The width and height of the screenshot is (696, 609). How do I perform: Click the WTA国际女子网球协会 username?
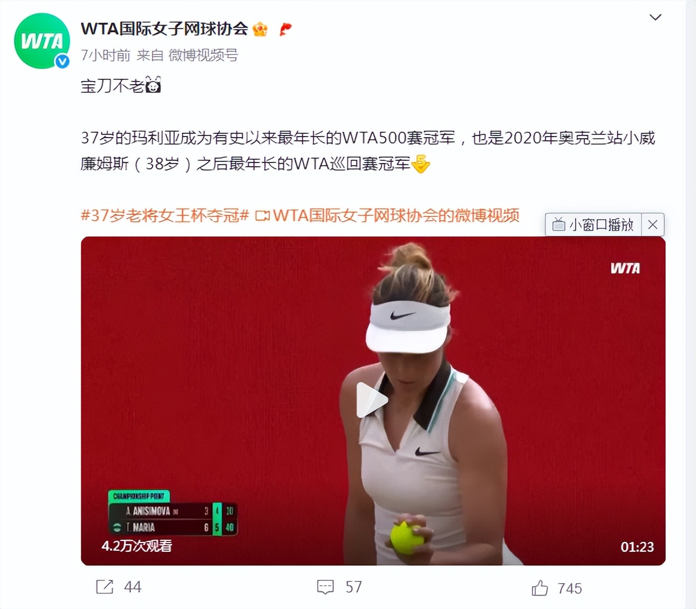[x=164, y=29]
